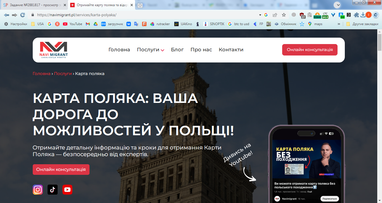Open the Другие закладки folder
Screen dimensions: 382x203
click(362, 24)
